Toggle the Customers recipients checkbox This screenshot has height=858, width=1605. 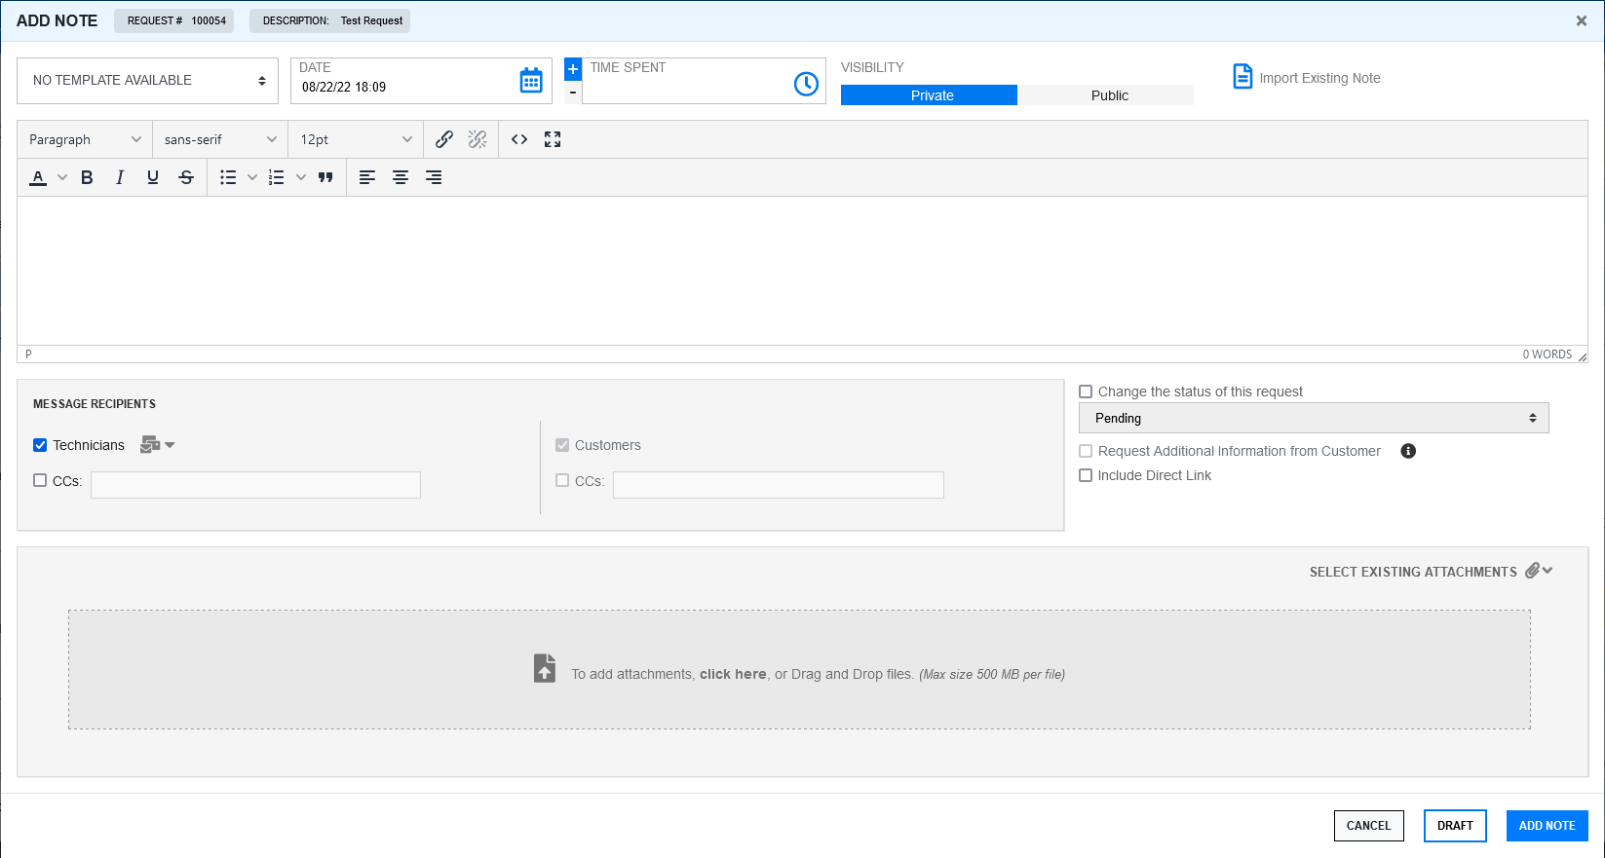(x=562, y=445)
